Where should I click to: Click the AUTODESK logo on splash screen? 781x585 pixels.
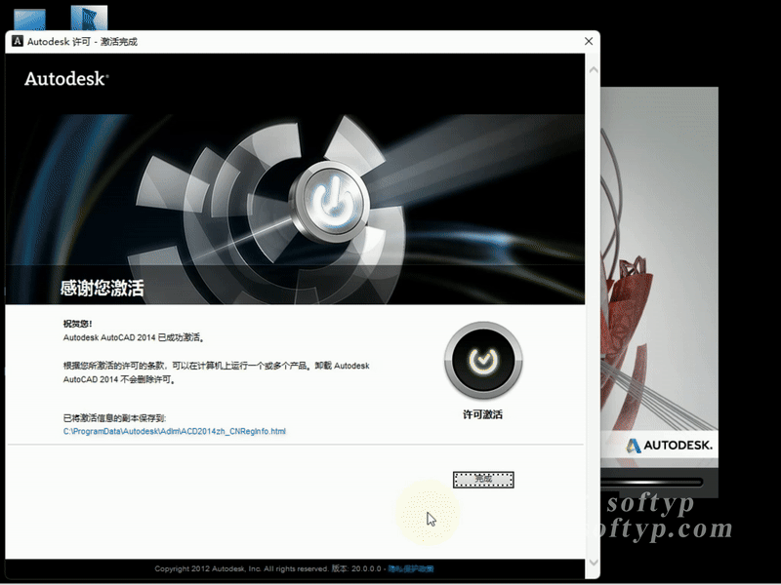click(x=669, y=446)
